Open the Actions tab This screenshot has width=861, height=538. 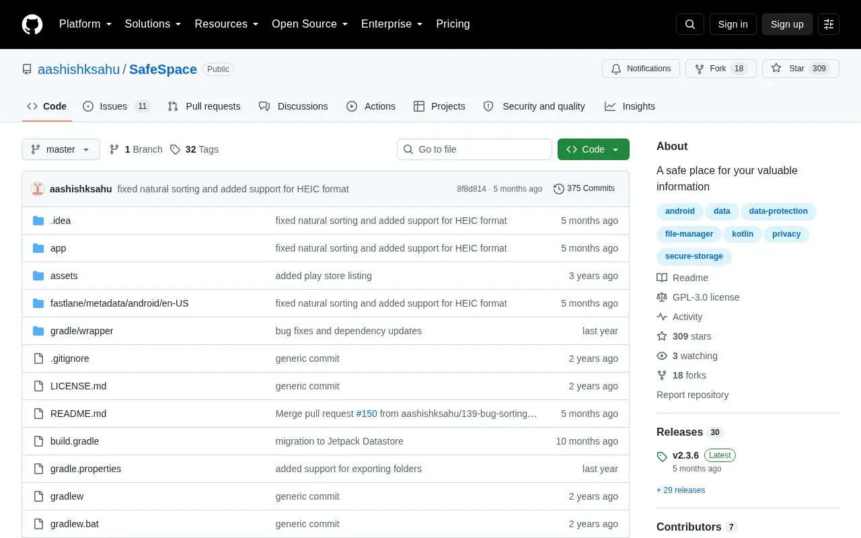coord(371,106)
